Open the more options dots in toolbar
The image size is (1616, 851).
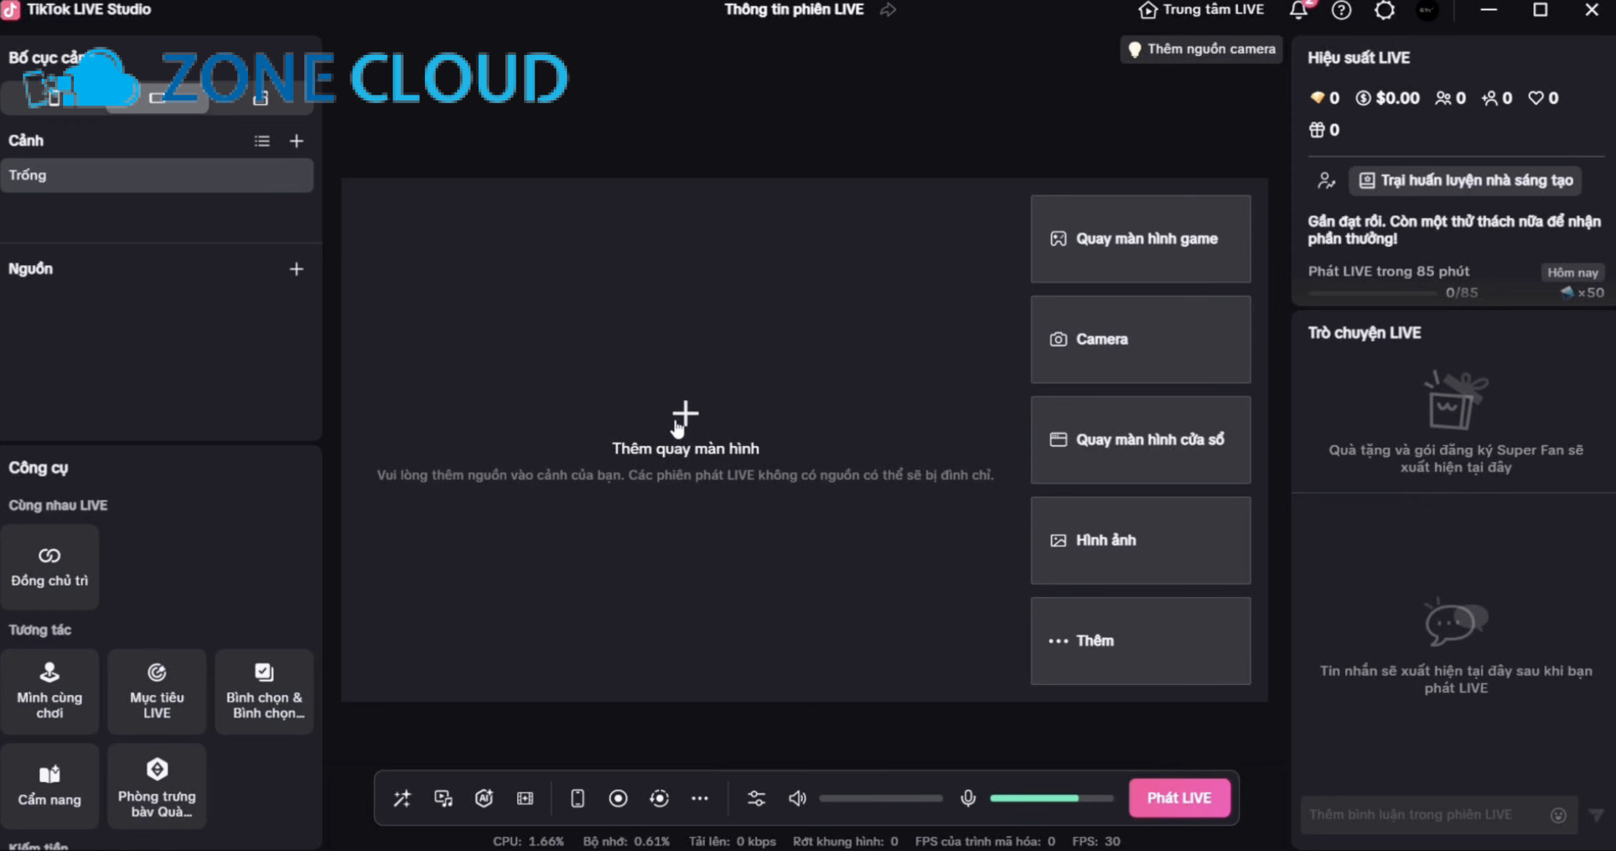(x=699, y=799)
